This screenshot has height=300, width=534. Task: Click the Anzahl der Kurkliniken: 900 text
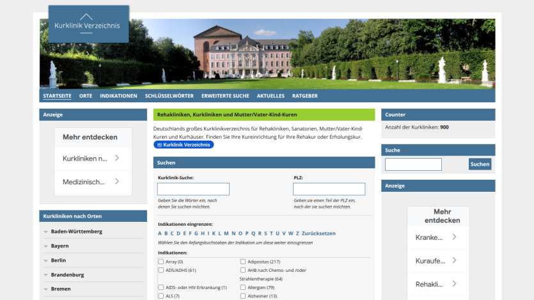click(x=417, y=127)
